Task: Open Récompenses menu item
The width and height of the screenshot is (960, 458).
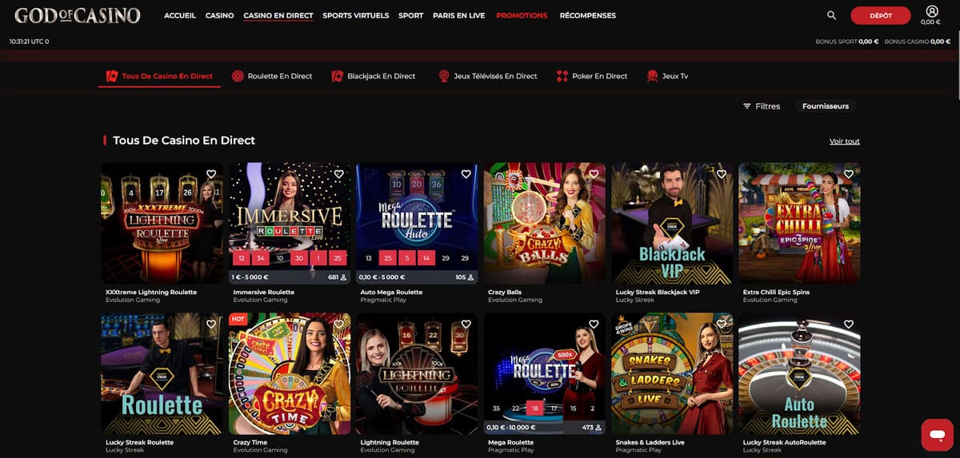Action: coord(588,15)
